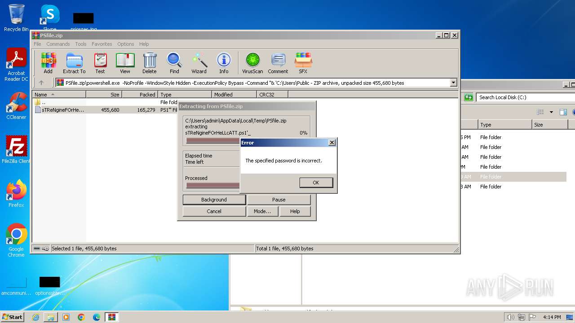Open the Help menu
The width and height of the screenshot is (575, 323).
pyautogui.click(x=144, y=44)
